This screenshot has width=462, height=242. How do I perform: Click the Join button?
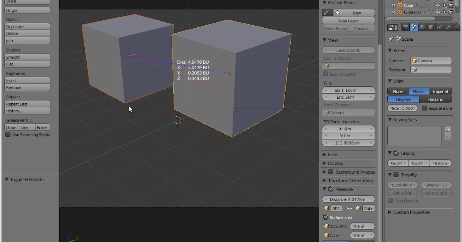[x=27, y=40]
